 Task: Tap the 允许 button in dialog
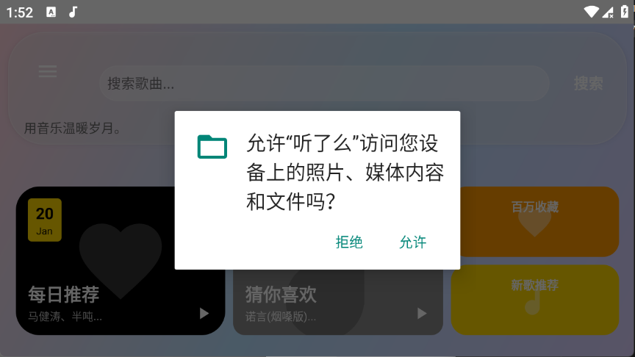pyautogui.click(x=412, y=242)
